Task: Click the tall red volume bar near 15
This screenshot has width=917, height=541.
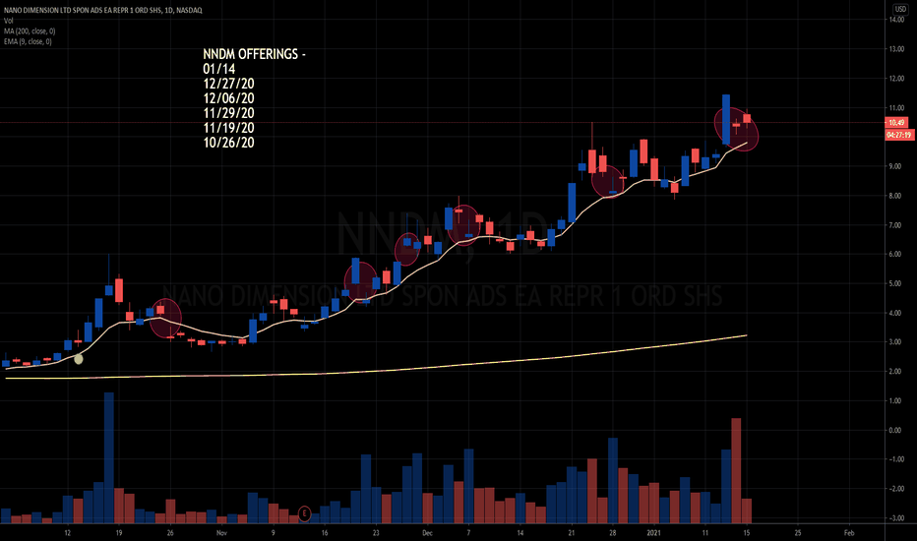Action: 736,471
